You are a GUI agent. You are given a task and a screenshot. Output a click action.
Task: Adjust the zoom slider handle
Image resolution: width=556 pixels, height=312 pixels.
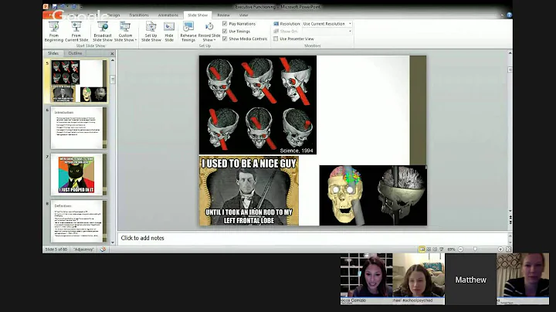(476, 249)
